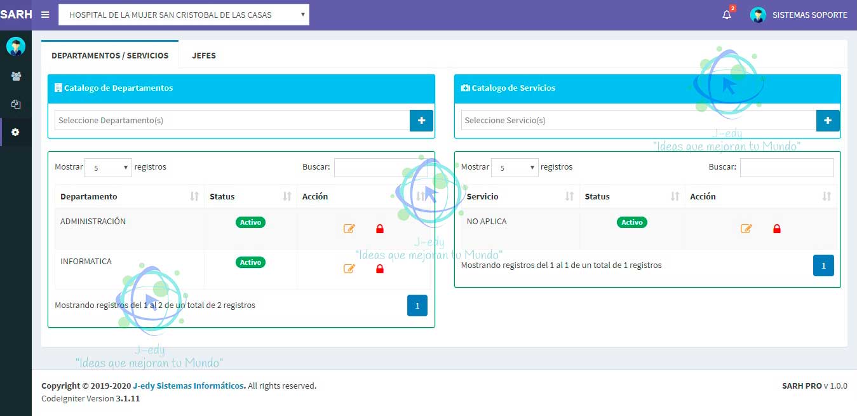Open the SISTEMAS SOPORTE user menu

tap(799, 15)
